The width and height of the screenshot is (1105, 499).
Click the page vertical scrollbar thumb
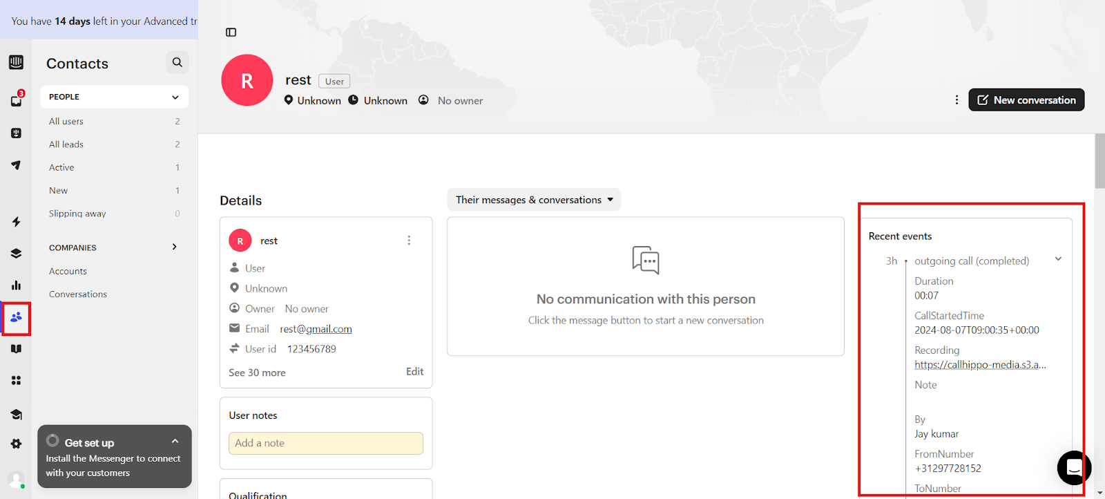pos(1099,160)
